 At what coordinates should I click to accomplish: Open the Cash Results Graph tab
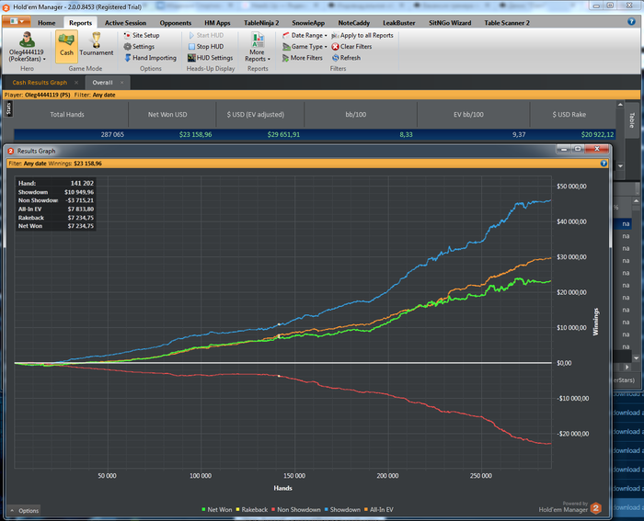point(40,82)
